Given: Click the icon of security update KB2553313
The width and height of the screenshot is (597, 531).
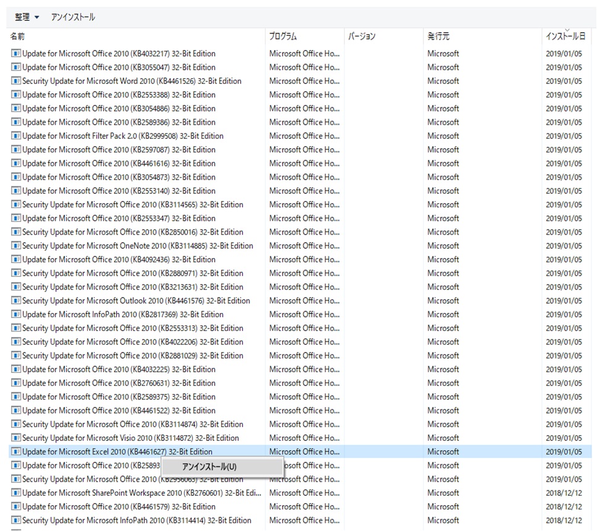Looking at the screenshot, I should [16, 328].
